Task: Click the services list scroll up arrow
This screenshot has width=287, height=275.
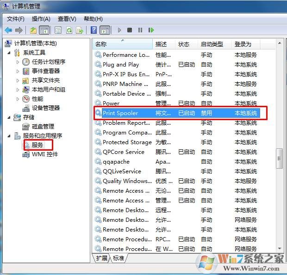Action: click(280, 43)
